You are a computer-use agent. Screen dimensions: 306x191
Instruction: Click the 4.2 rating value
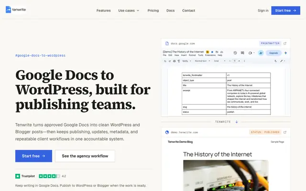click(64, 176)
